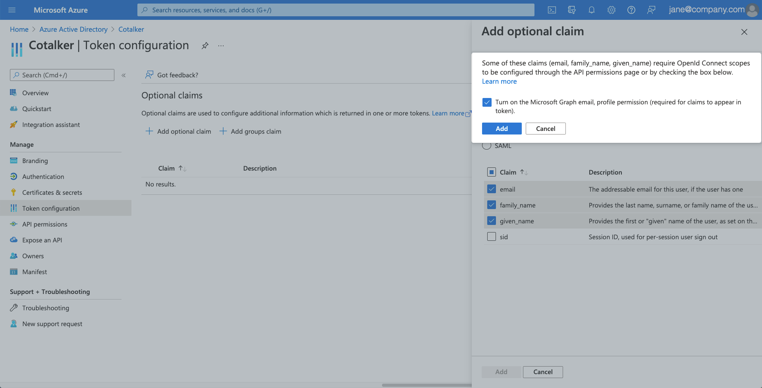Open the notifications bell

click(x=592, y=10)
